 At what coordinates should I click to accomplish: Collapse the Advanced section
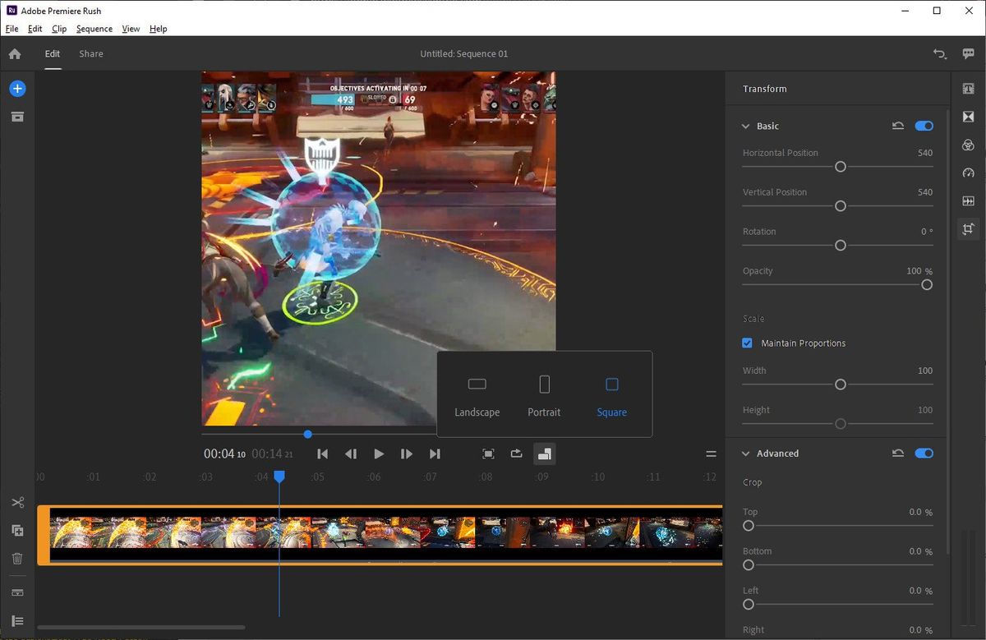tap(745, 453)
